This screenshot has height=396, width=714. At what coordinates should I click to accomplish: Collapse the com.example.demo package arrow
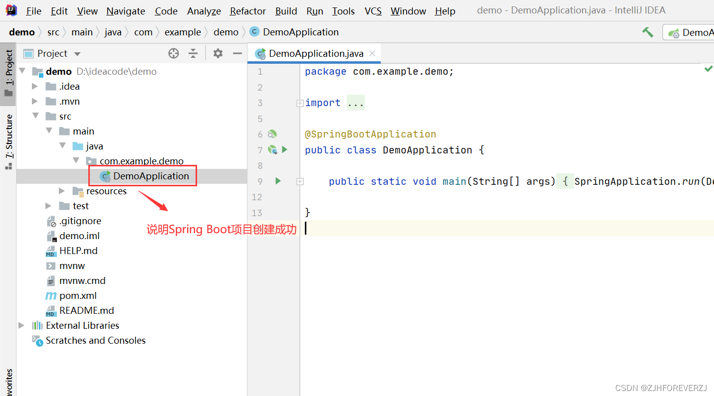point(76,161)
